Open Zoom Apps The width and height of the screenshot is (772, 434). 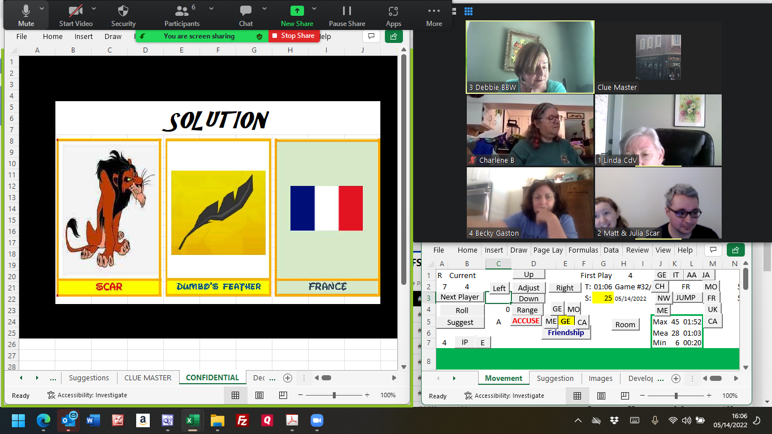tap(393, 16)
